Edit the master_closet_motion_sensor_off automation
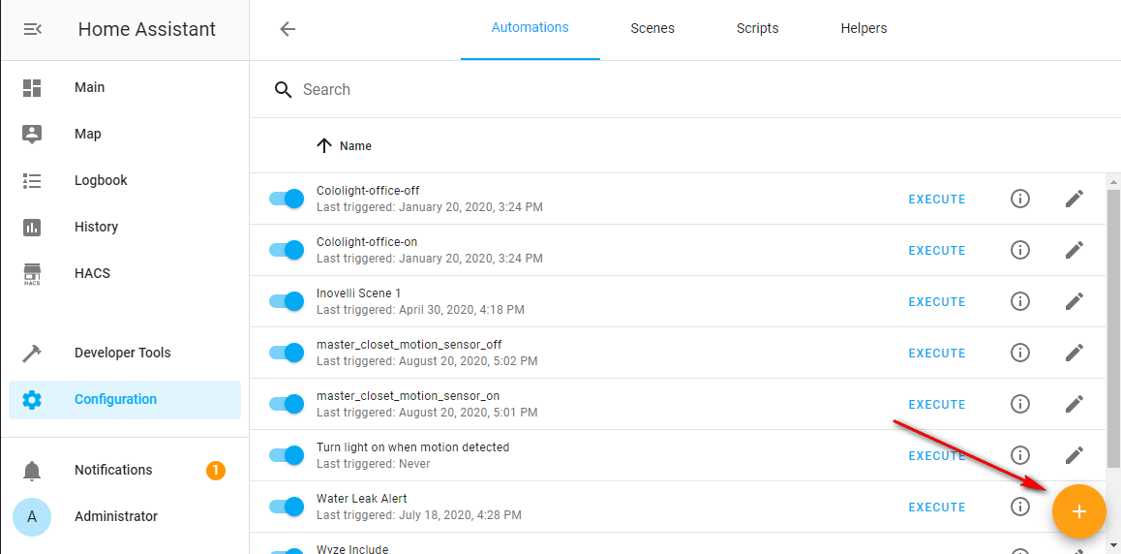The width and height of the screenshot is (1121, 554). point(1075,353)
